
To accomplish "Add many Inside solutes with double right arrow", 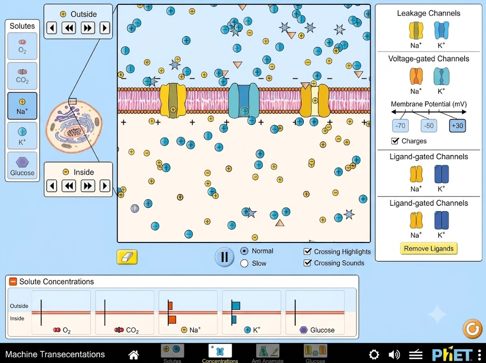I will 88,186.
